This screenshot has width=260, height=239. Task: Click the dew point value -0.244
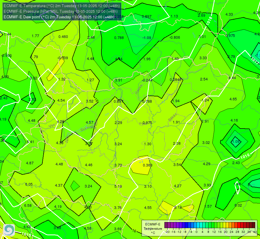(x=147, y=80)
